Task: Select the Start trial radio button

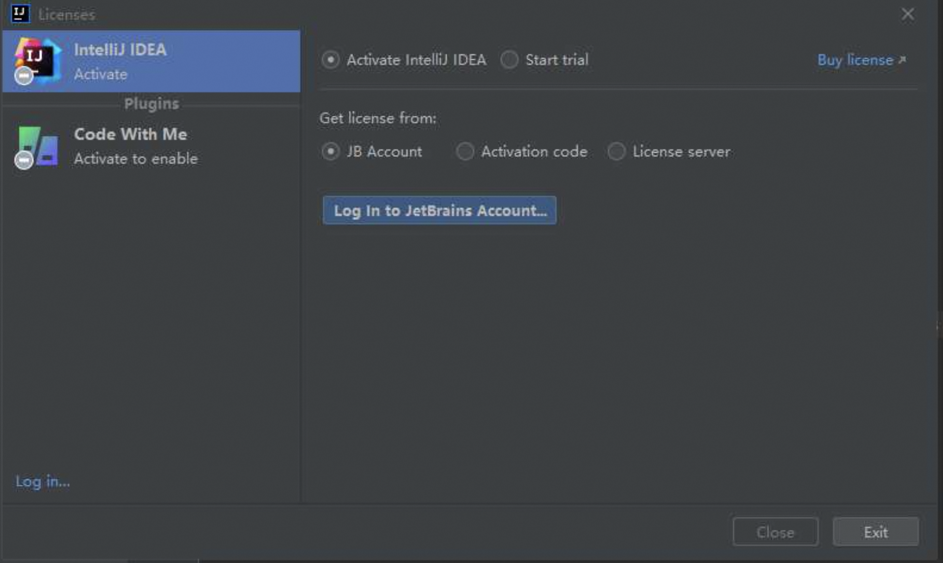Action: click(x=510, y=60)
